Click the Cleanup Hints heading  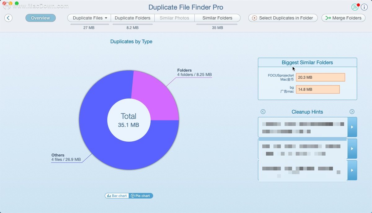(x=307, y=112)
